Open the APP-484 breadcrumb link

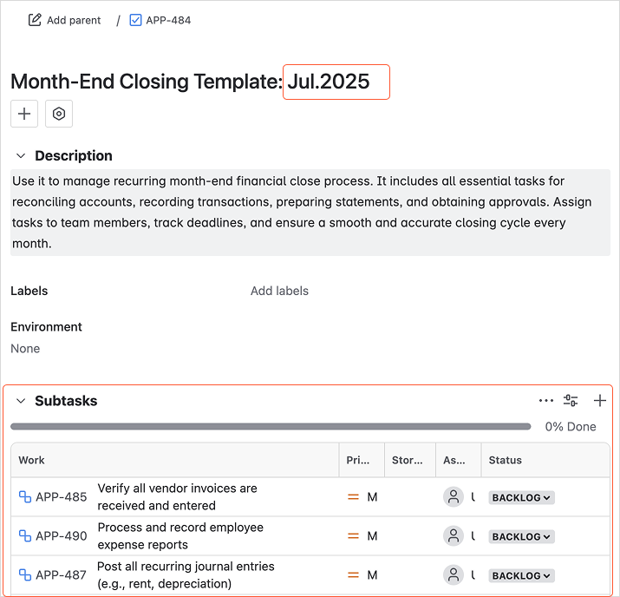[x=168, y=20]
